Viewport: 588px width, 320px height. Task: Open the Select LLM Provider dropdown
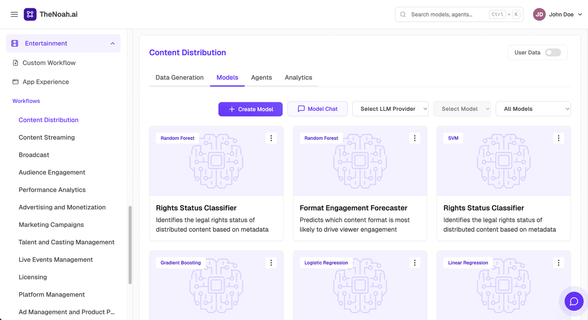pyautogui.click(x=391, y=109)
